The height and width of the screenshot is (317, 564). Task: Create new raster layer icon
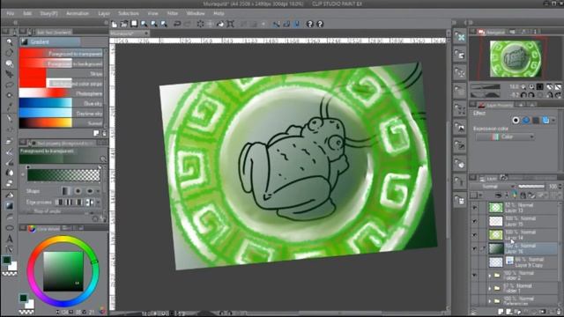tap(501, 312)
